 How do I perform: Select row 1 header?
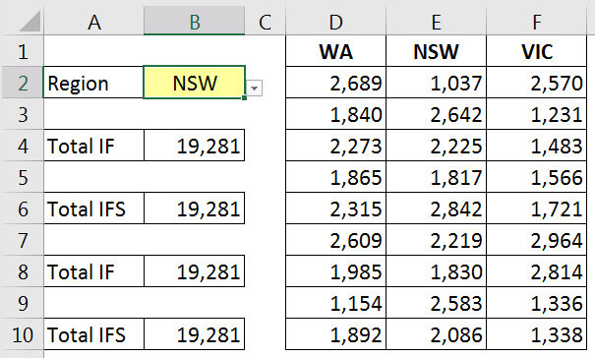(22, 51)
